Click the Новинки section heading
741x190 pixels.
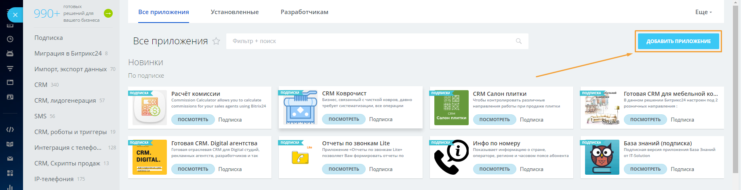[145, 62]
